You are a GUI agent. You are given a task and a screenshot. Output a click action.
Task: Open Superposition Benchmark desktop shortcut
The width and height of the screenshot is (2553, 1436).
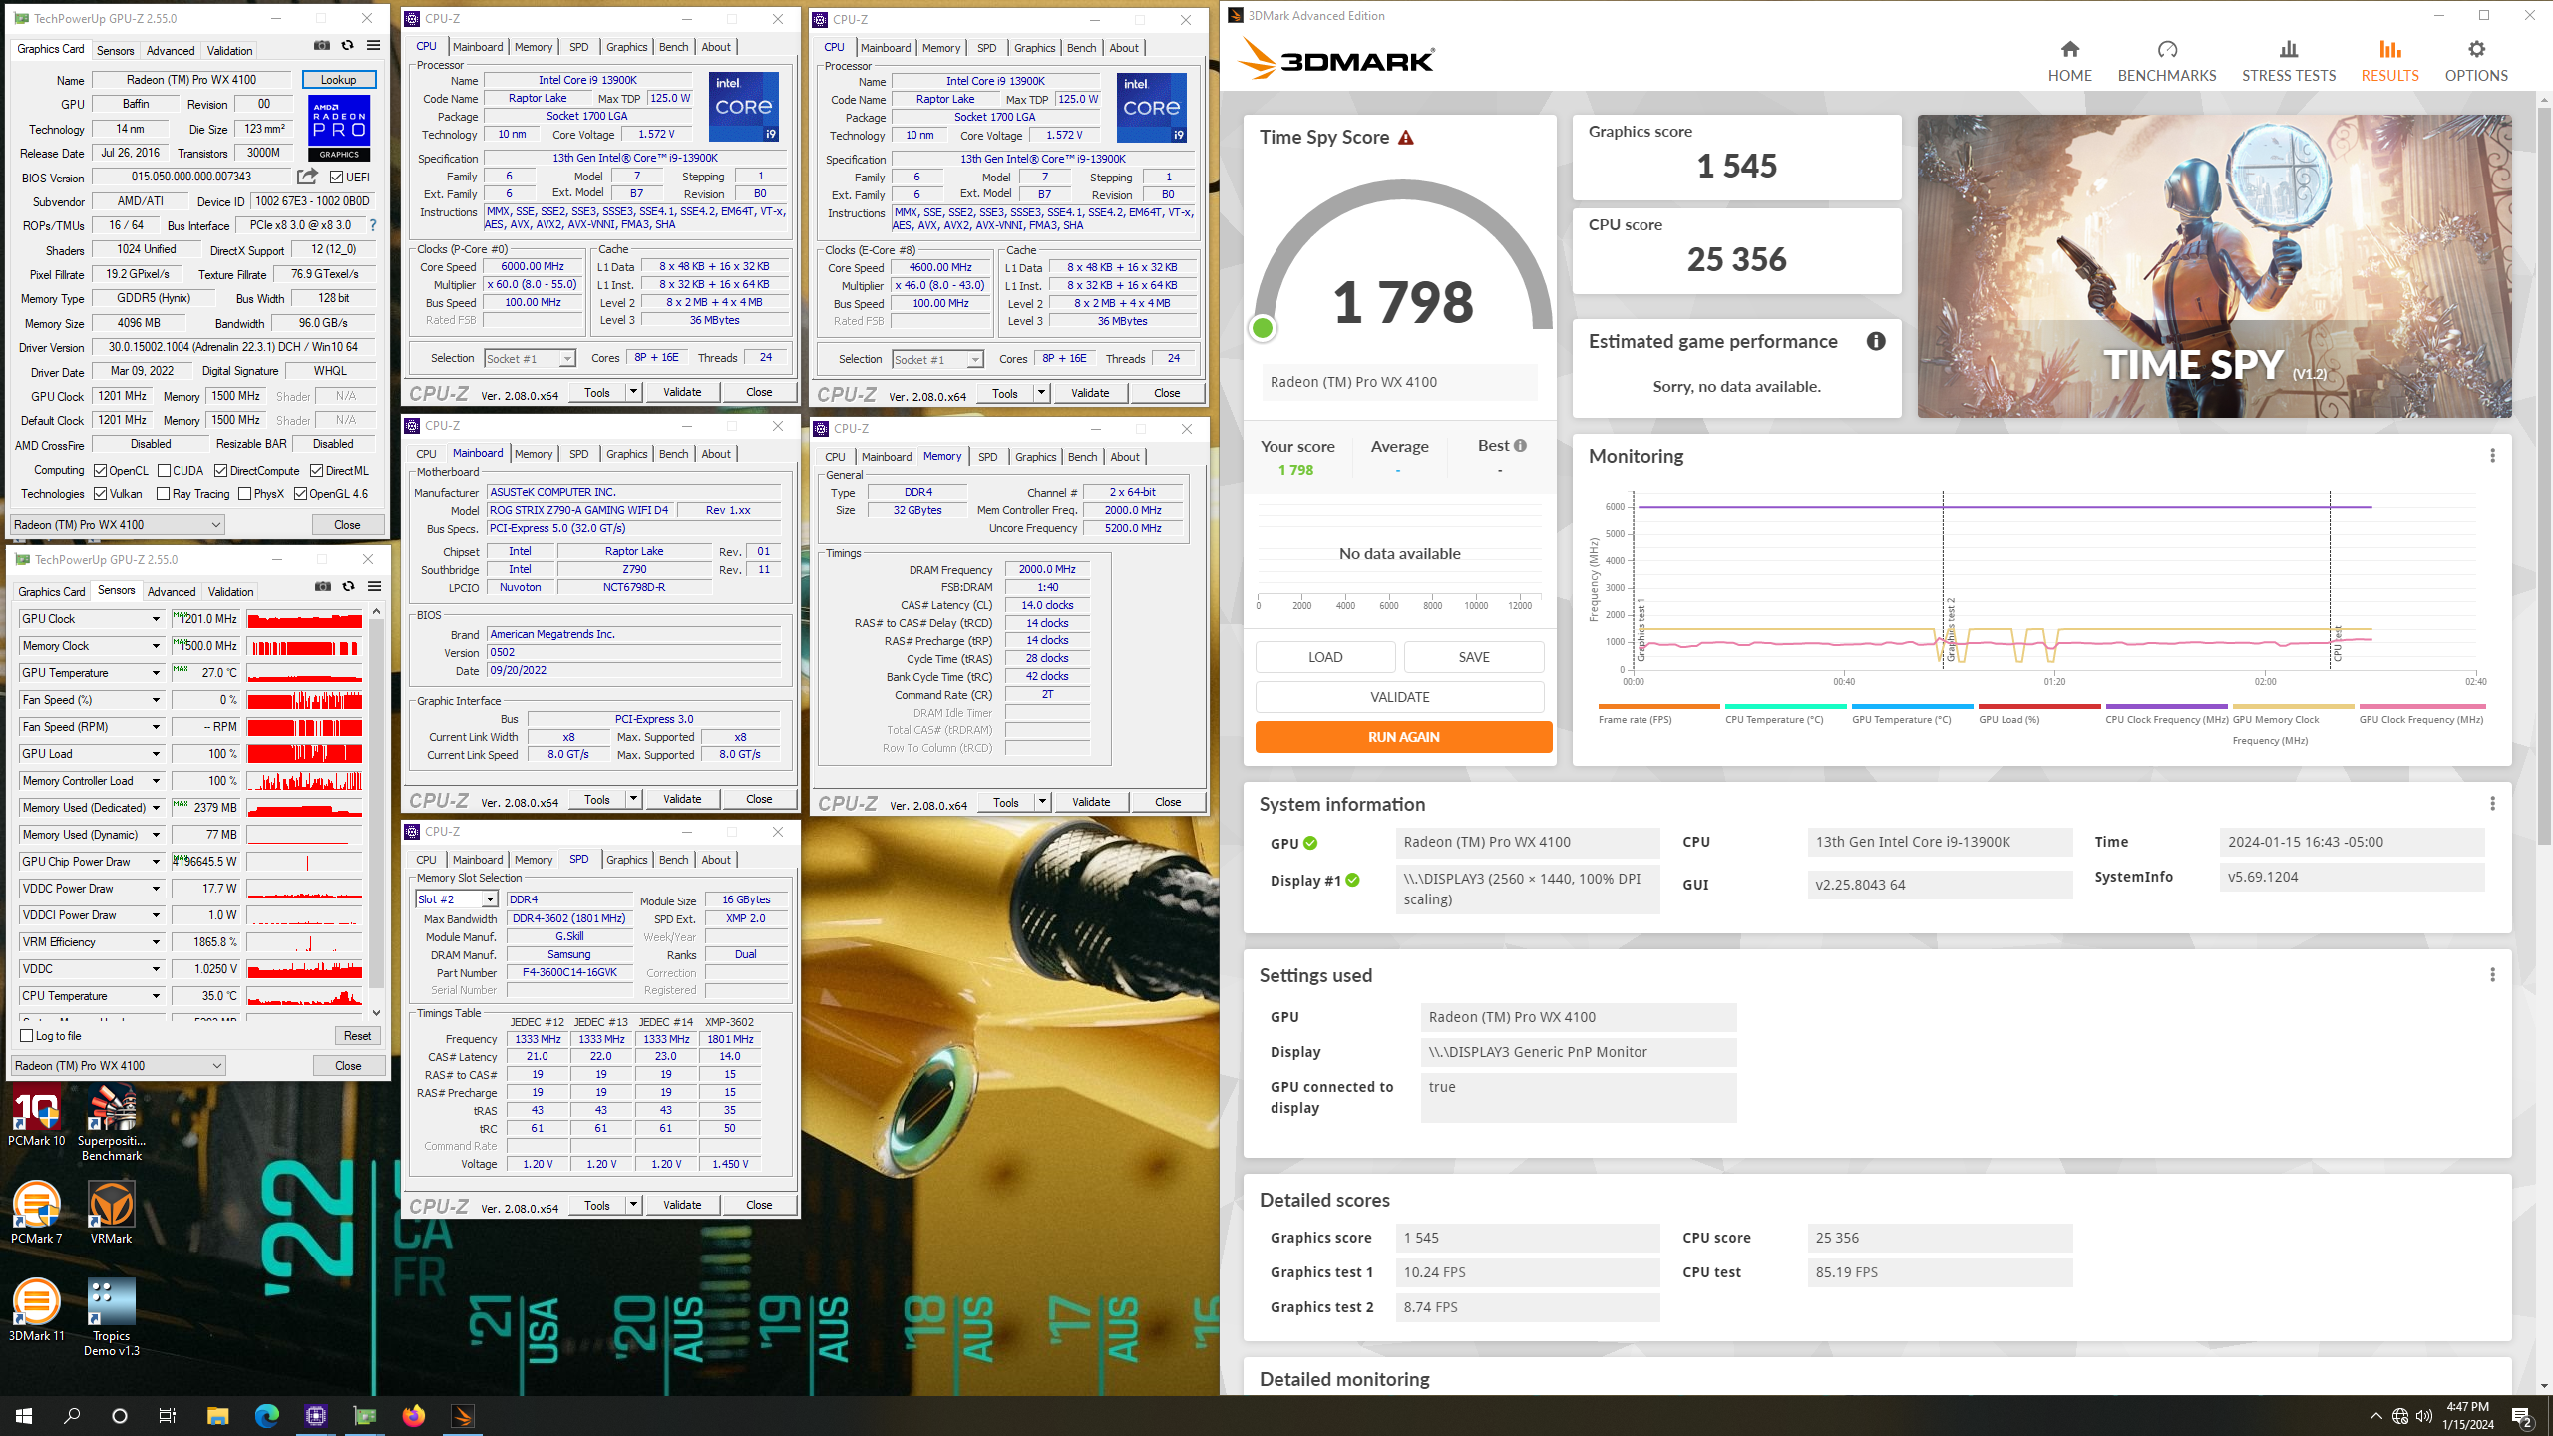[x=112, y=1124]
